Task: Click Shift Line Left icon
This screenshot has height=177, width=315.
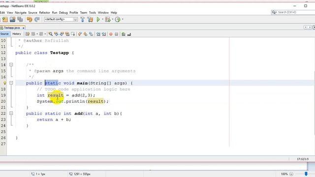Action: pos(98,34)
